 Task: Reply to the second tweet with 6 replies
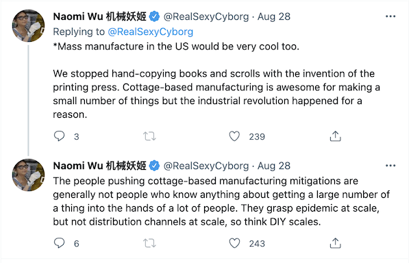tap(59, 243)
